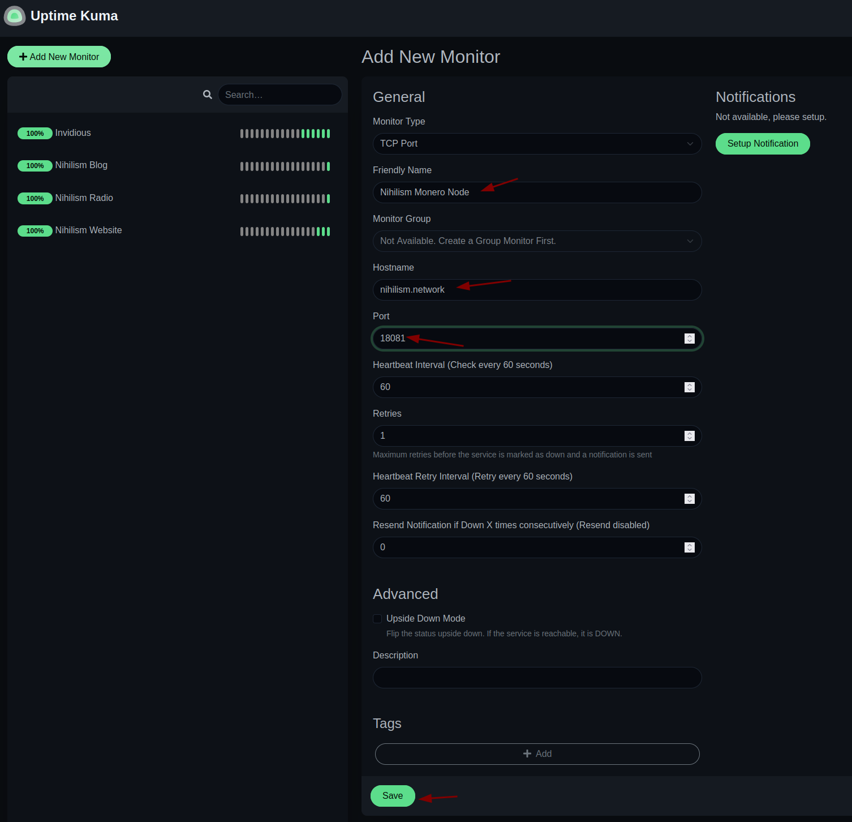Image resolution: width=852 pixels, height=822 pixels.
Task: Select the Nihilism Website monitor
Action: [x=178, y=231]
